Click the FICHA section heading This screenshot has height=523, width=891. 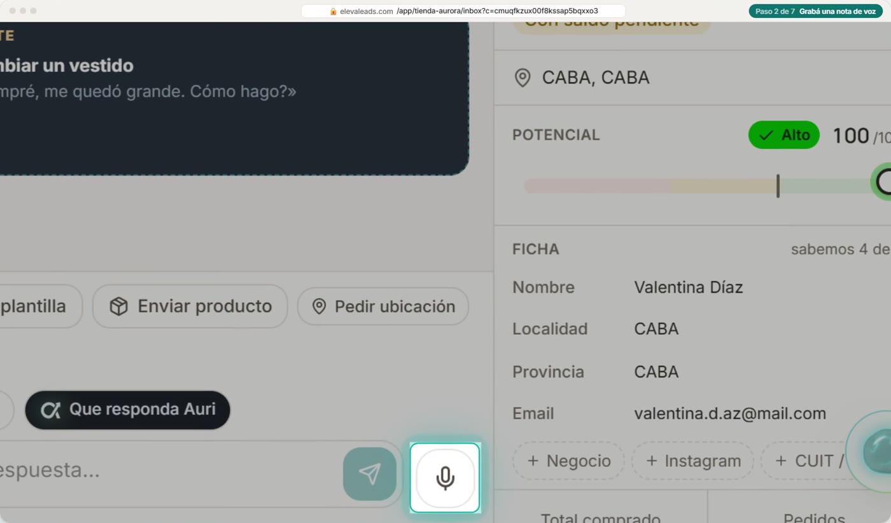[536, 249]
